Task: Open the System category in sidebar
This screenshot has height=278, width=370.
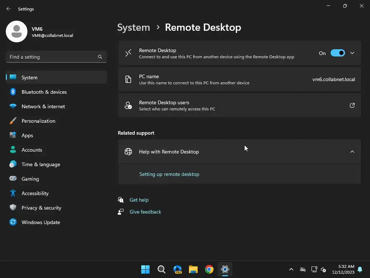Action: coord(56,77)
